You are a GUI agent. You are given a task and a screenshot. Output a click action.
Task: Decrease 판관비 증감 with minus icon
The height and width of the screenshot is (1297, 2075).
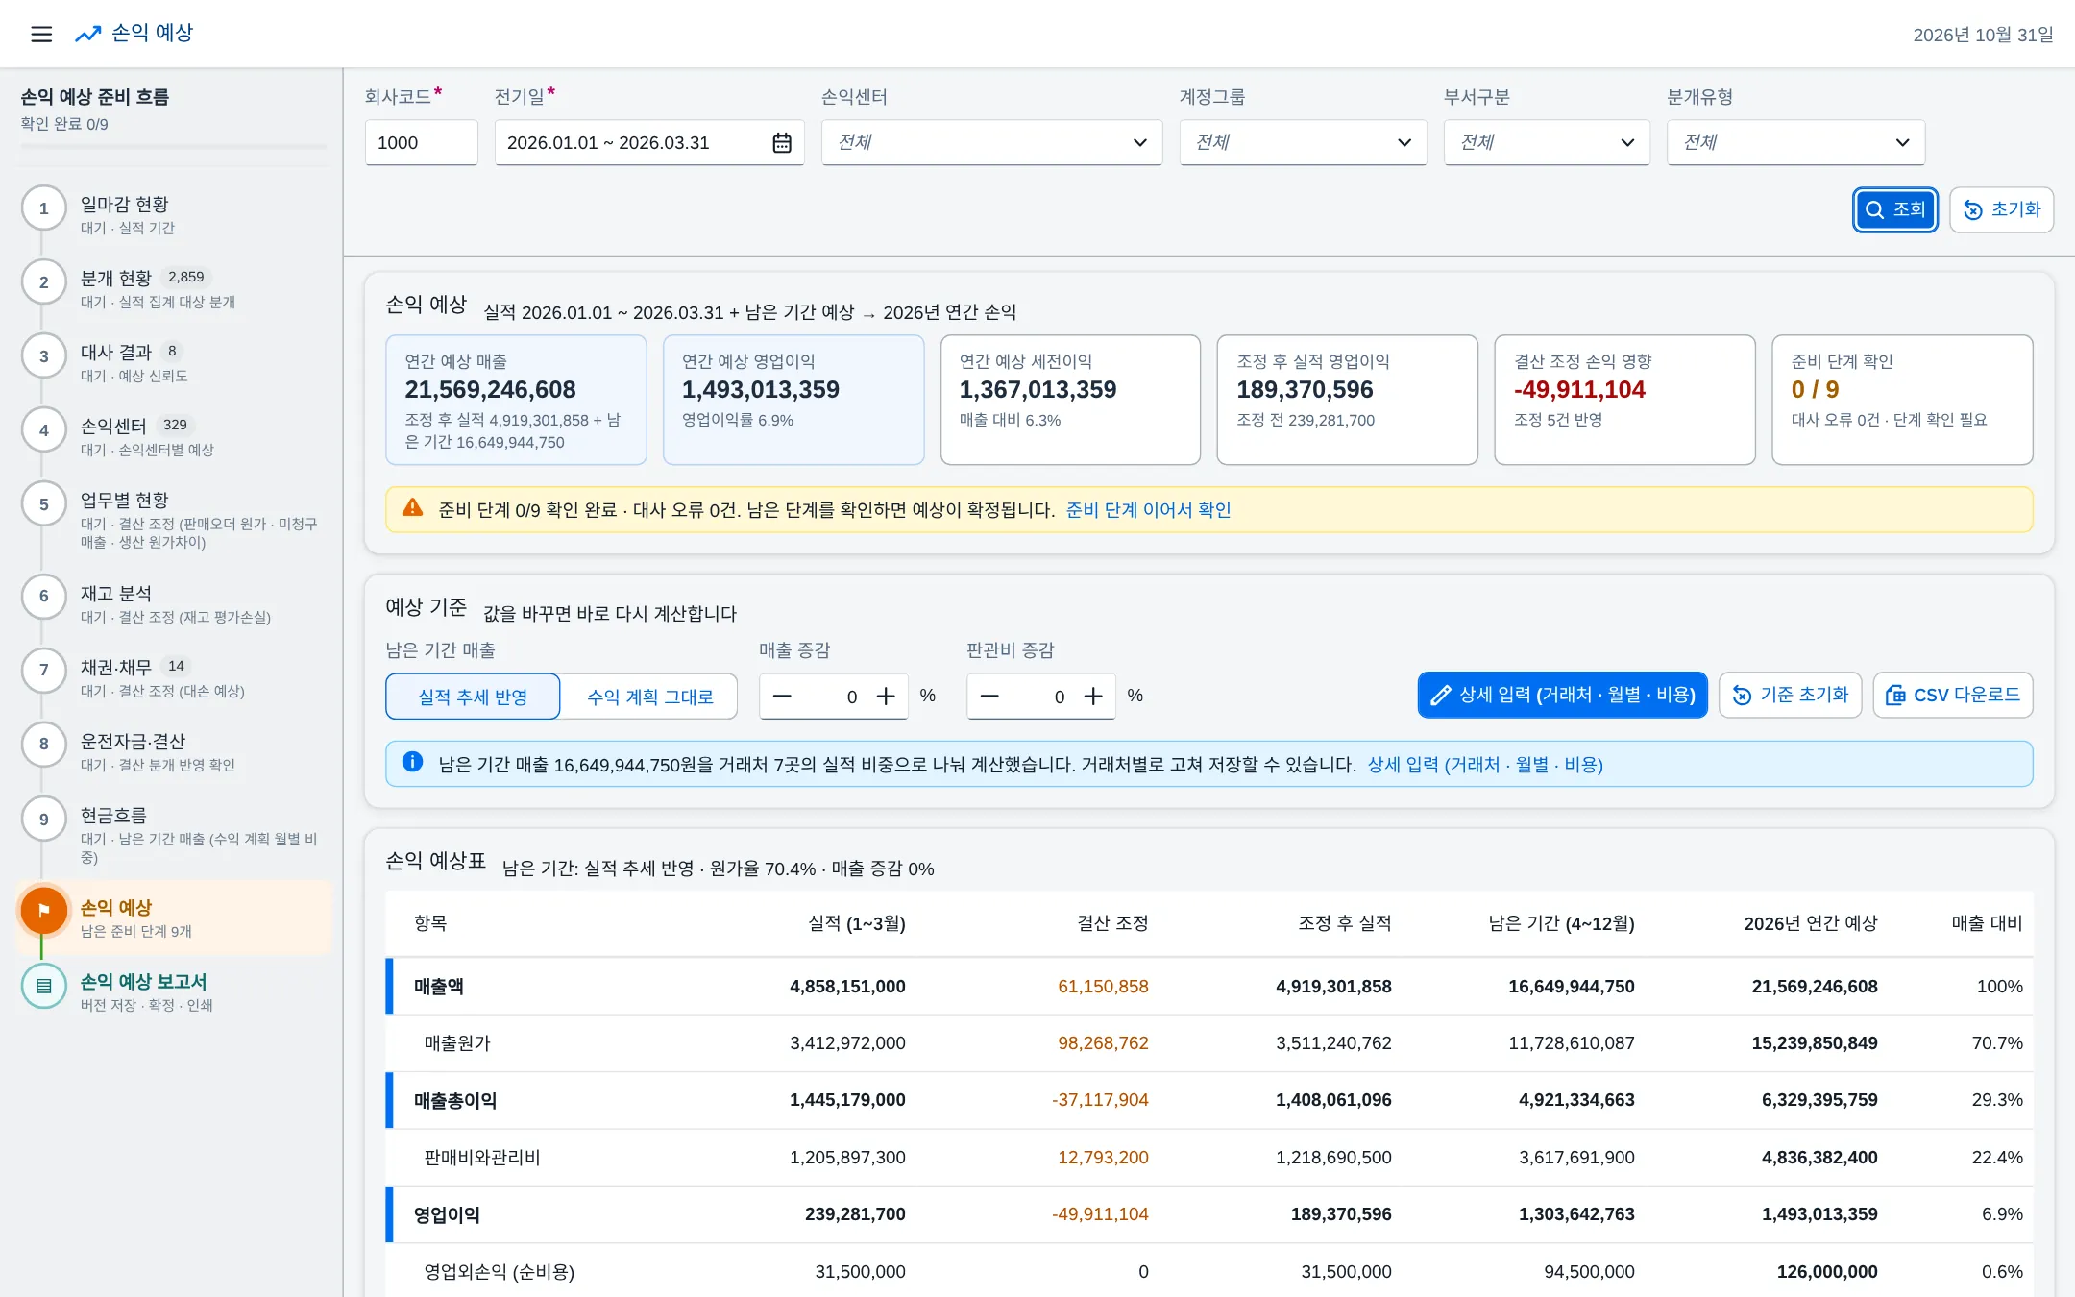(x=989, y=696)
